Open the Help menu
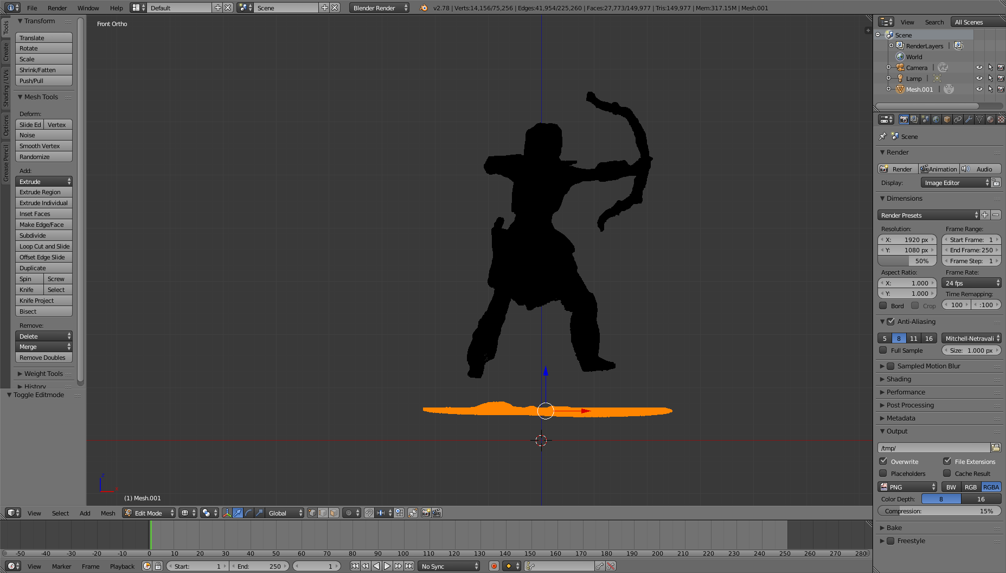 coord(116,8)
